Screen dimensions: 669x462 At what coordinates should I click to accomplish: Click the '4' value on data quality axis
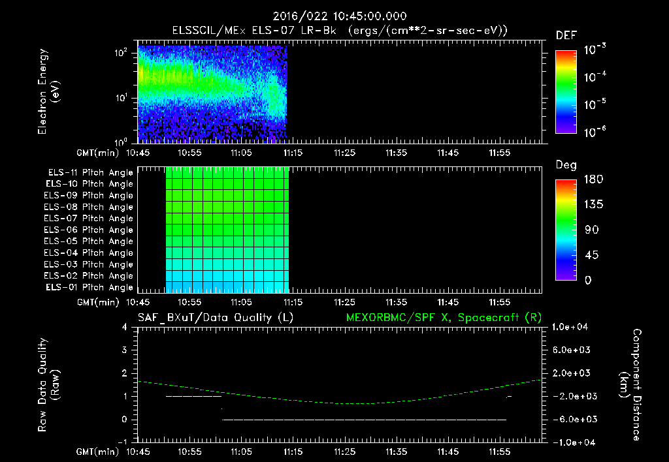(x=125, y=328)
